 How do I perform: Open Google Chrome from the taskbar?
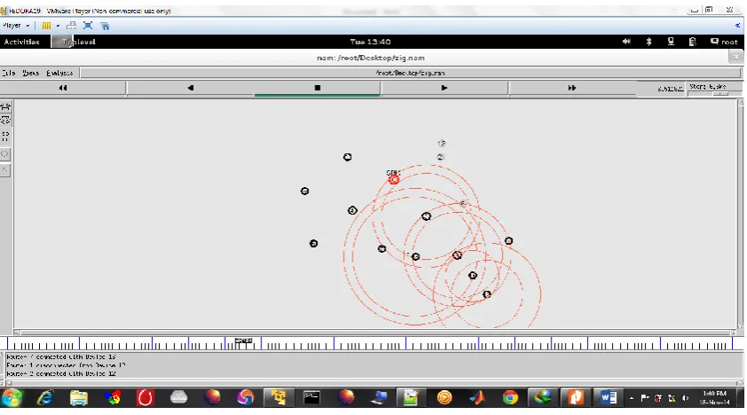pyautogui.click(x=510, y=397)
